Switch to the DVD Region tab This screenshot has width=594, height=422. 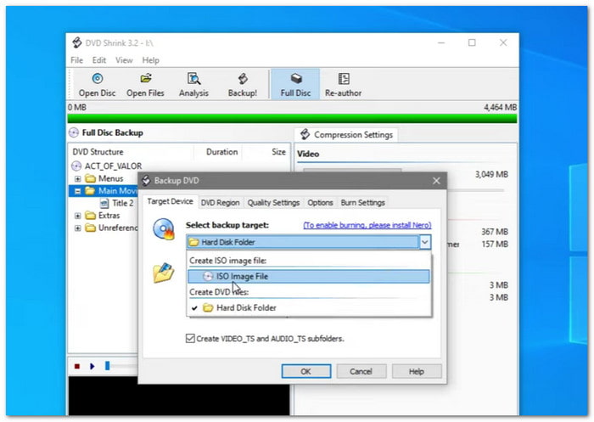click(220, 203)
